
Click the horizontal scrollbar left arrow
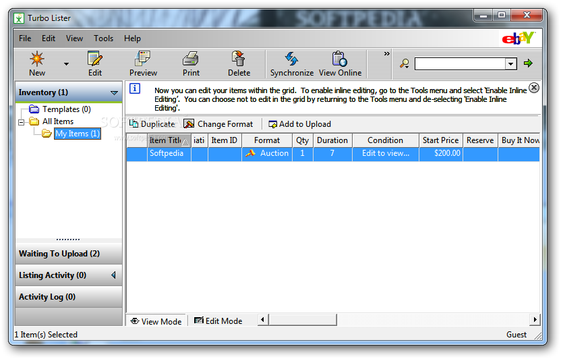(x=262, y=320)
